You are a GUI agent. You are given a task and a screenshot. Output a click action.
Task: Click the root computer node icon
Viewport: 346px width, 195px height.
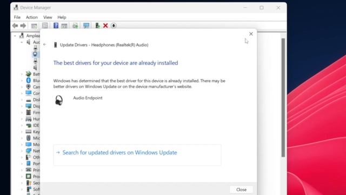pyautogui.click(x=22, y=36)
